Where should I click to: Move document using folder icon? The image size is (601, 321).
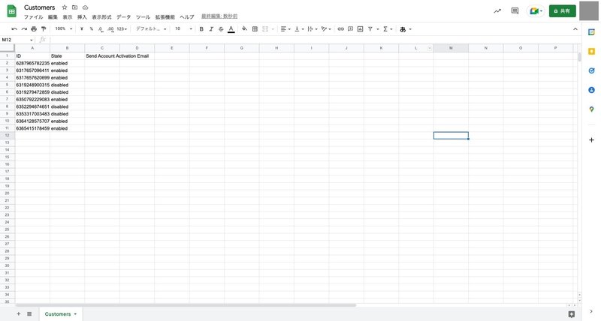tap(74, 7)
